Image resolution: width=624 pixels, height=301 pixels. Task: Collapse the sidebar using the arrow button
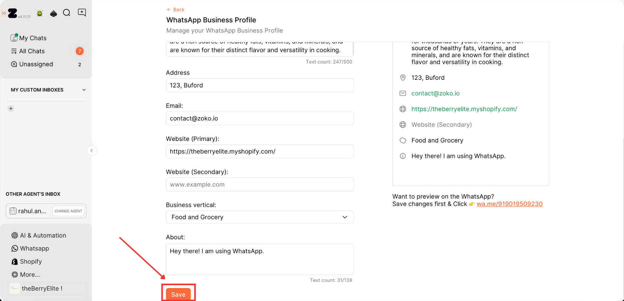pyautogui.click(x=92, y=151)
